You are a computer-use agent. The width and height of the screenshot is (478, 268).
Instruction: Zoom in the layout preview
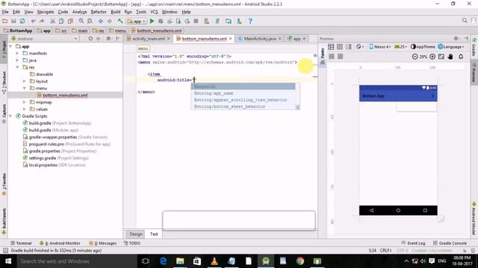tap(432, 57)
